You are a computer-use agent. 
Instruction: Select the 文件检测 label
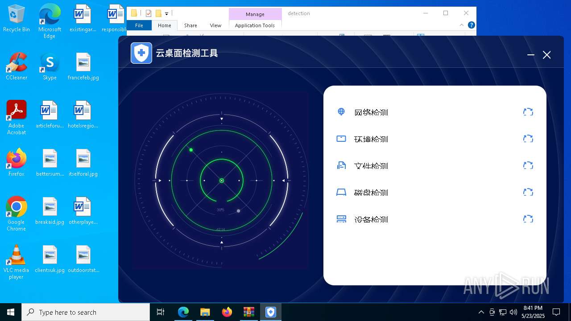(371, 166)
